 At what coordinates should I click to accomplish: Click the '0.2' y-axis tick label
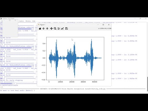tap(44, 51)
